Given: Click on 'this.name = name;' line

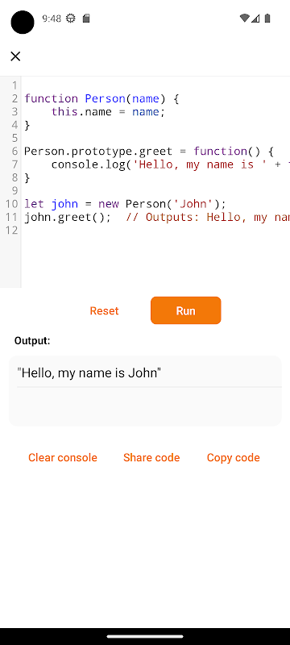Looking at the screenshot, I should click(108, 112).
